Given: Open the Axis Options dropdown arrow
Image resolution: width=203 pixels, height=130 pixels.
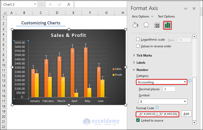Looking at the screenshot, I should [152, 16].
